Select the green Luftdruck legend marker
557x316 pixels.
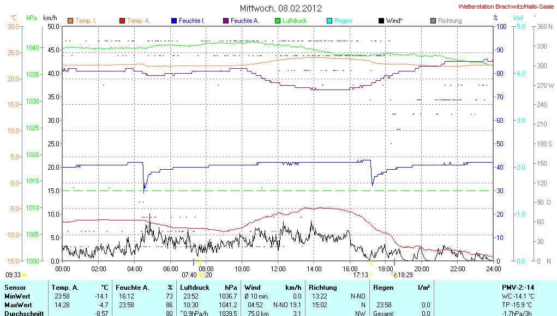[x=278, y=21]
